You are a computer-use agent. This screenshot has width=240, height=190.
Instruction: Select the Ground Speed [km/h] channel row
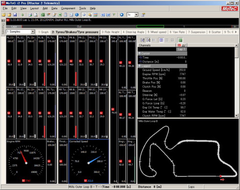(163, 70)
